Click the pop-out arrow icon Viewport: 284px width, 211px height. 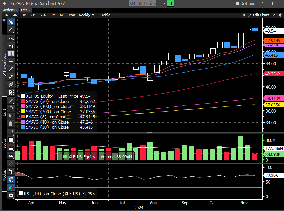pos(261,3)
